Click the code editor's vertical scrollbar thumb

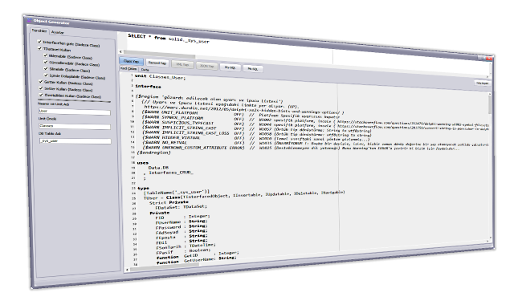(x=490, y=105)
